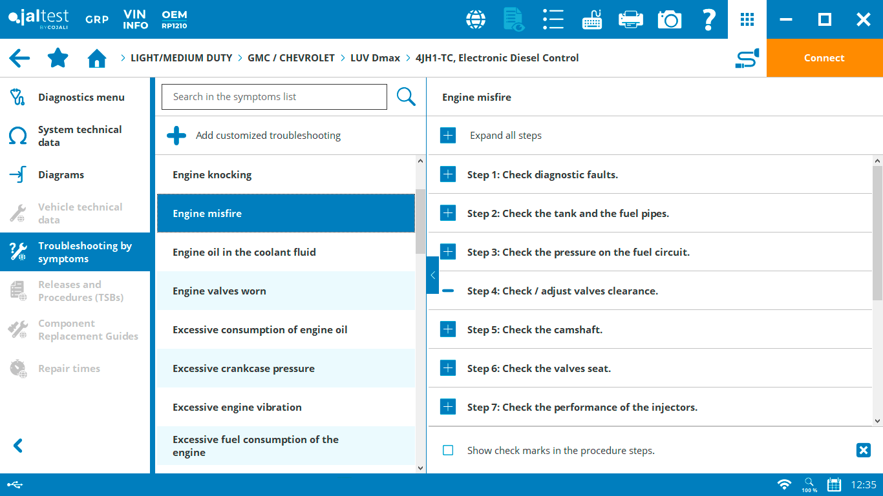Viewport: 883px width, 496px height.
Task: Click the printer icon in top bar
Action: (630, 19)
